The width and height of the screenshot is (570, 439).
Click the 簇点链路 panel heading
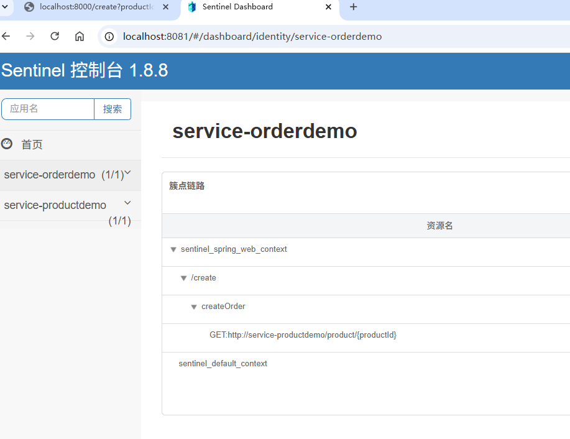pyautogui.click(x=187, y=186)
